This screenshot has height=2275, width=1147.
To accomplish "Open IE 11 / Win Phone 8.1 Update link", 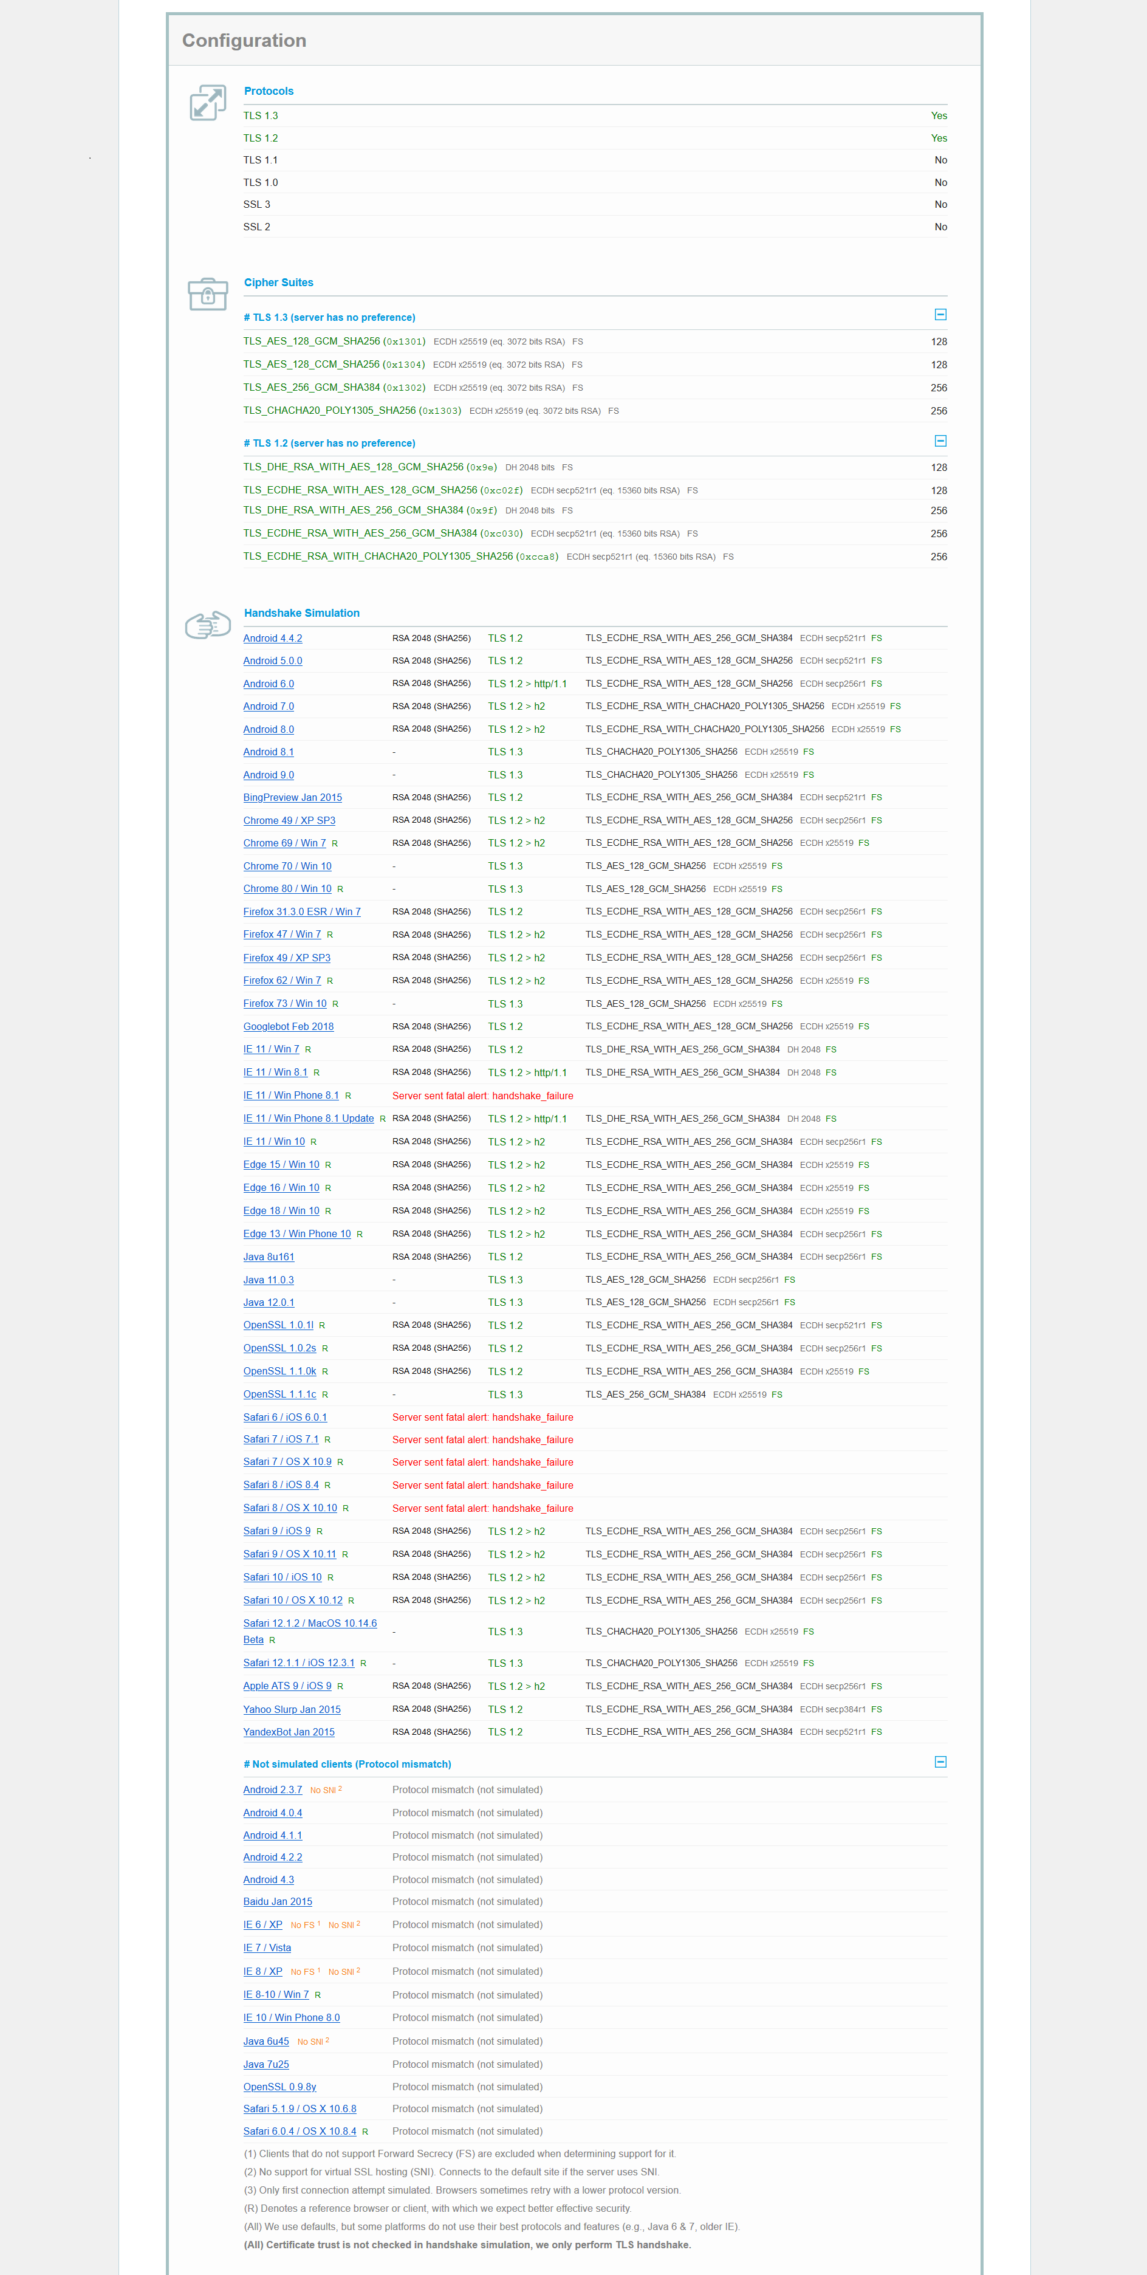I will [x=308, y=1119].
